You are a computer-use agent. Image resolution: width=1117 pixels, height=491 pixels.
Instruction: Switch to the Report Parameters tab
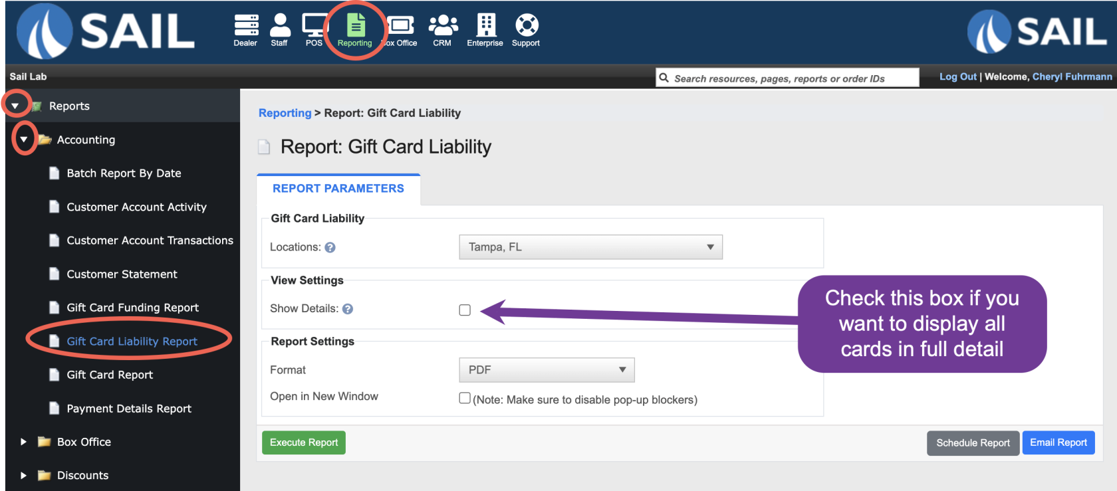(338, 189)
